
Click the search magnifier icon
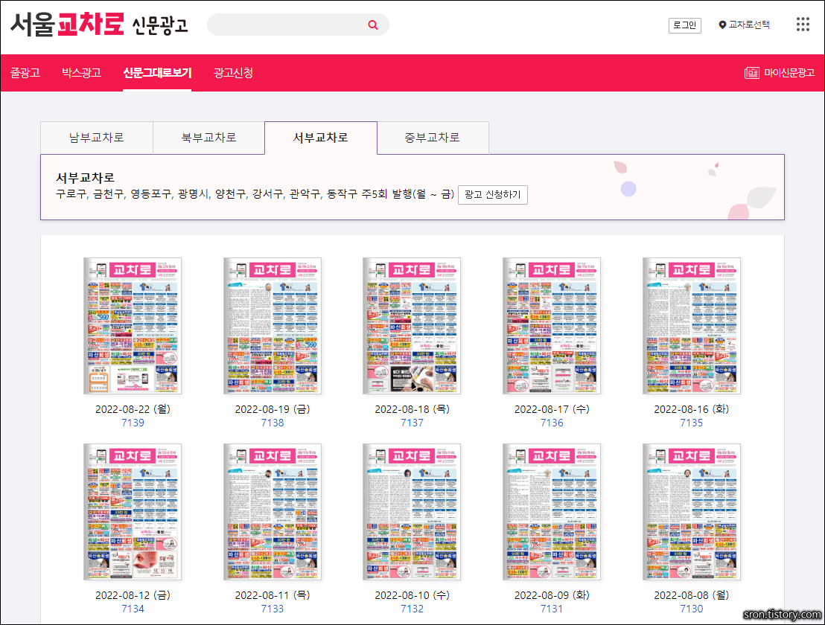click(372, 25)
